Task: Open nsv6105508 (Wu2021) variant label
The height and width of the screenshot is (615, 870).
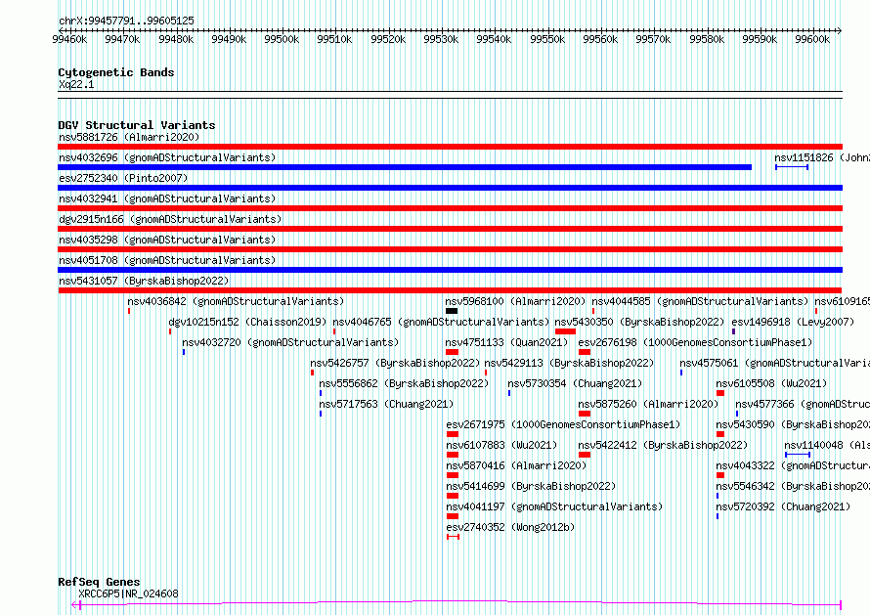Action: [771, 383]
